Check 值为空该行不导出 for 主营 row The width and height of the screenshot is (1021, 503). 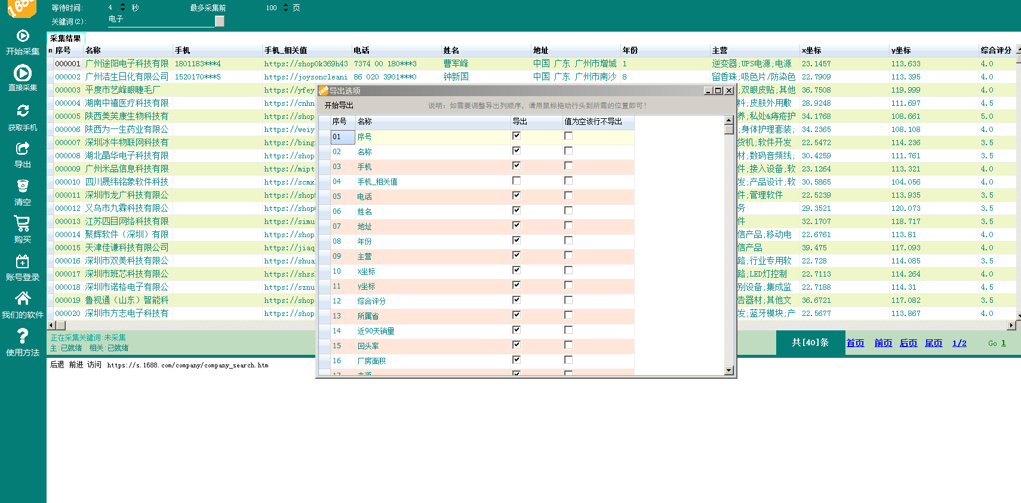568,255
